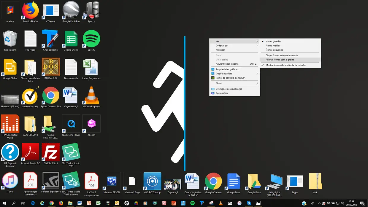Viewport: 368px width, 207px height.
Task: Open the Action Center notifications
Action: pos(362,203)
